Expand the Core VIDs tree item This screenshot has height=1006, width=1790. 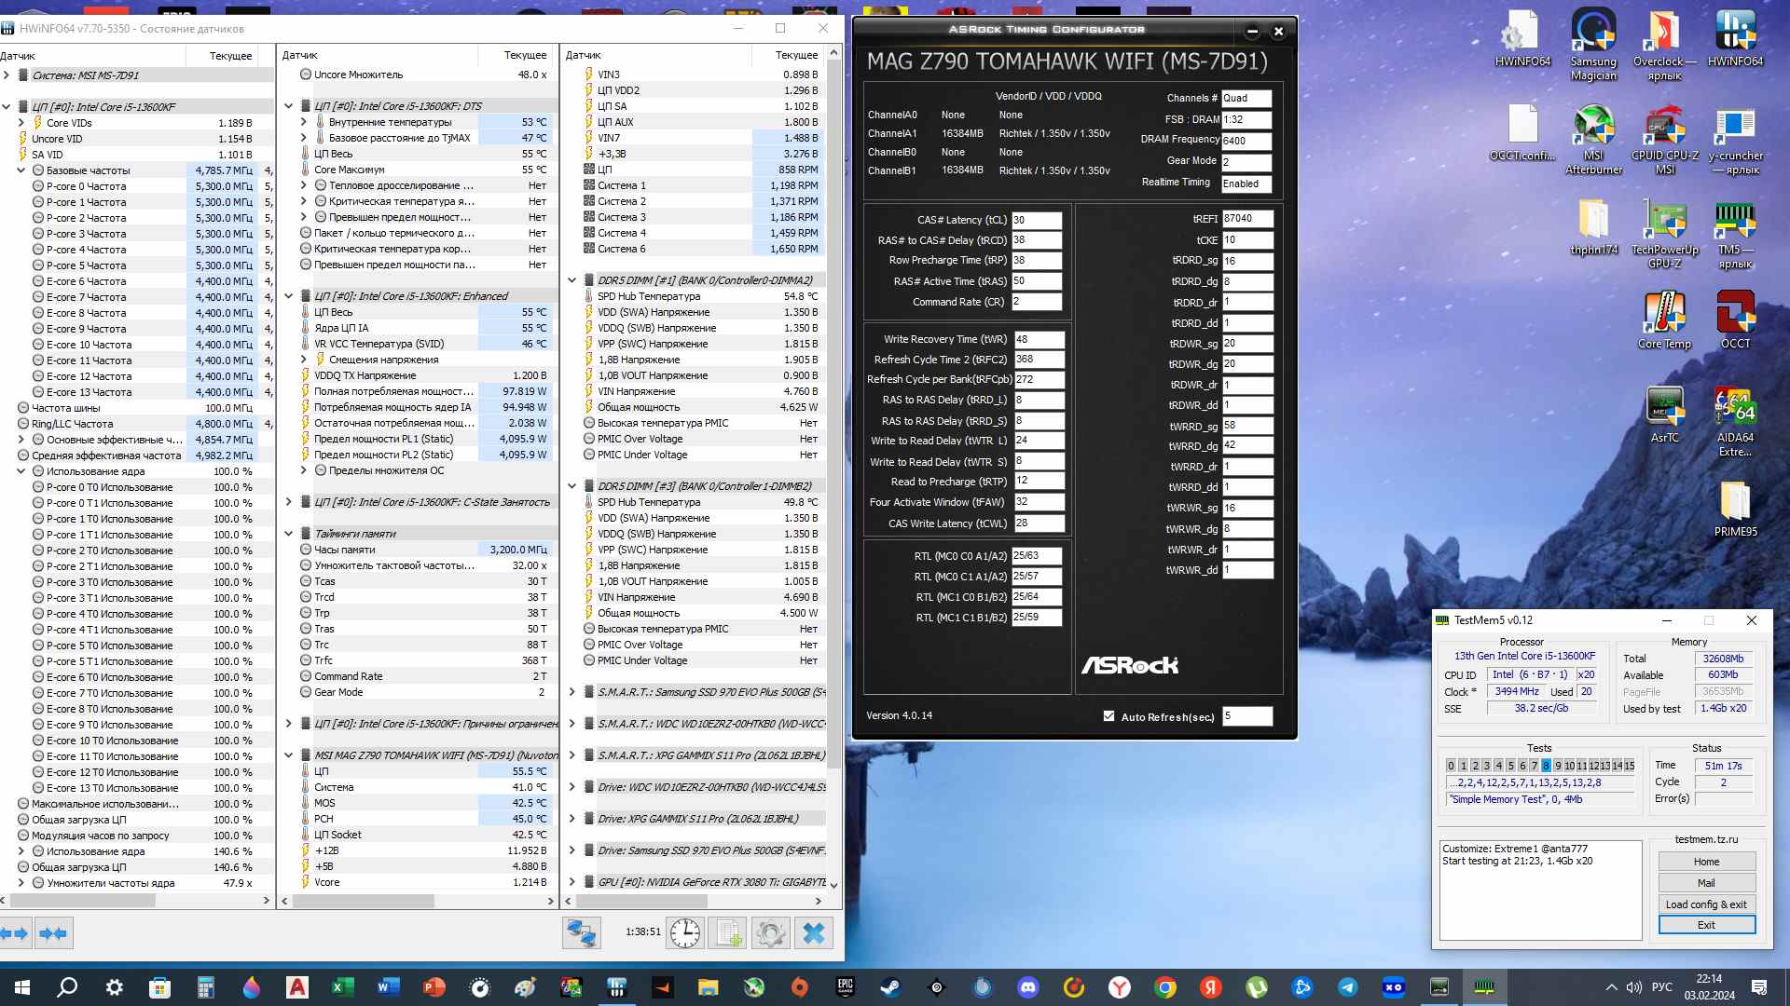21,123
